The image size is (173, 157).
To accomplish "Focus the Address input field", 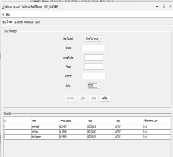I will click(94, 76).
